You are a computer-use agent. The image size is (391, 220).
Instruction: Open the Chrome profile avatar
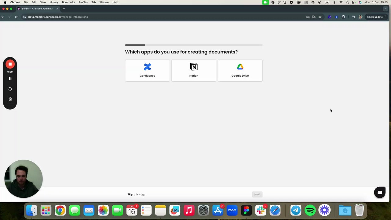tap(360, 17)
